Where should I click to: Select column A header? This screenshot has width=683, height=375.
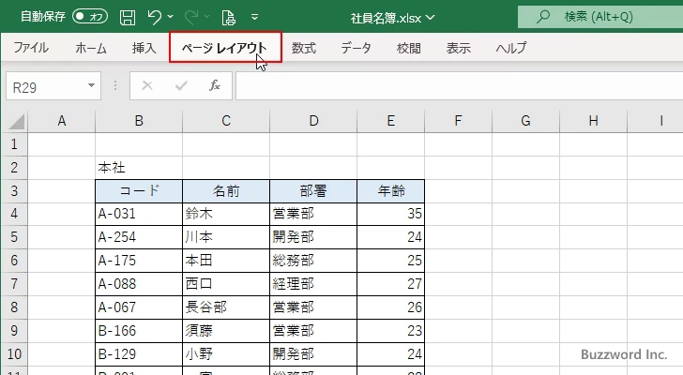click(61, 121)
